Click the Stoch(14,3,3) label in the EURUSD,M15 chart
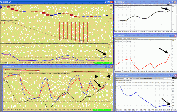177x112 pixels. (124, 81)
